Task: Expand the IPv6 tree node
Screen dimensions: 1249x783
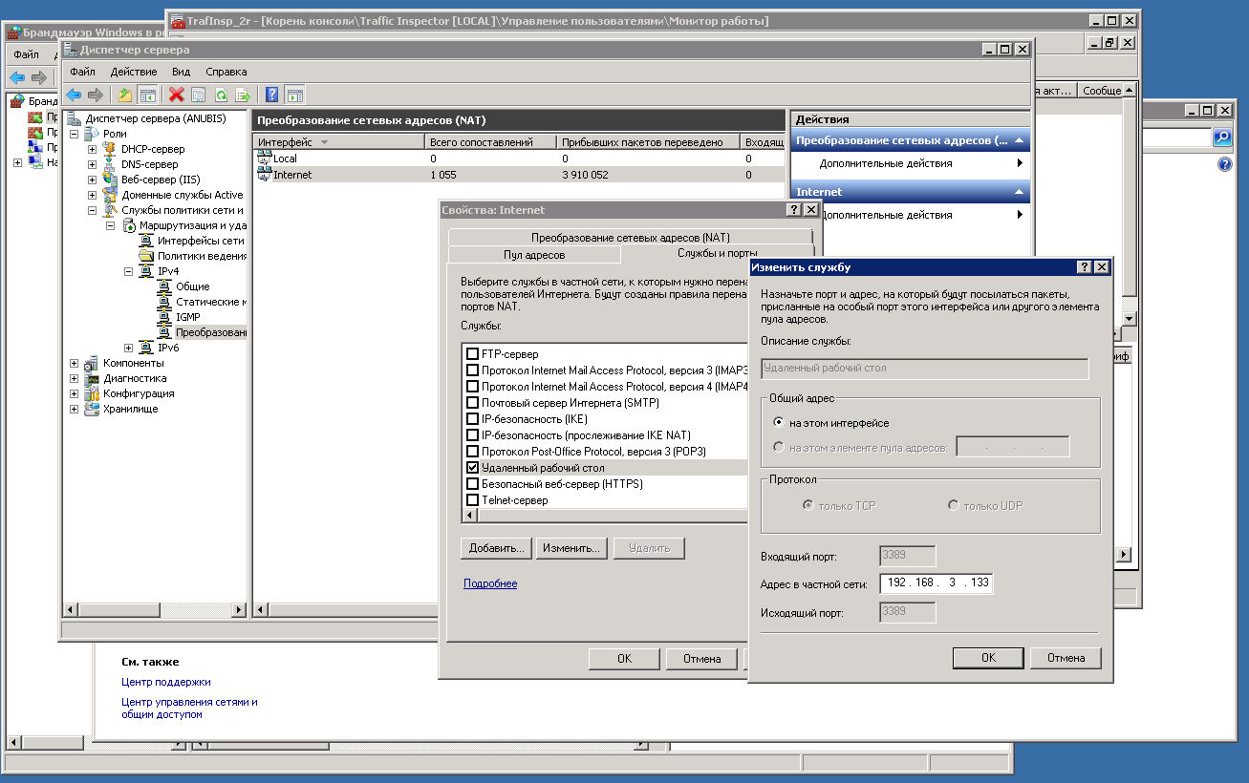Action: pyautogui.click(x=128, y=348)
